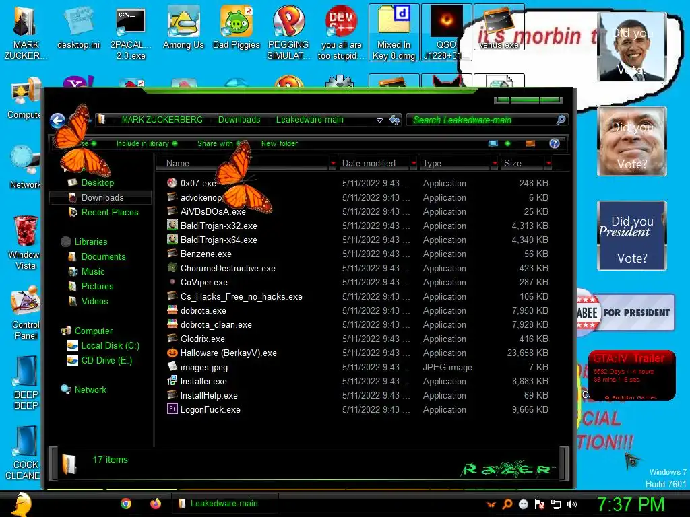Select the Installer.exe file icon
690x517 pixels.
coord(172,381)
